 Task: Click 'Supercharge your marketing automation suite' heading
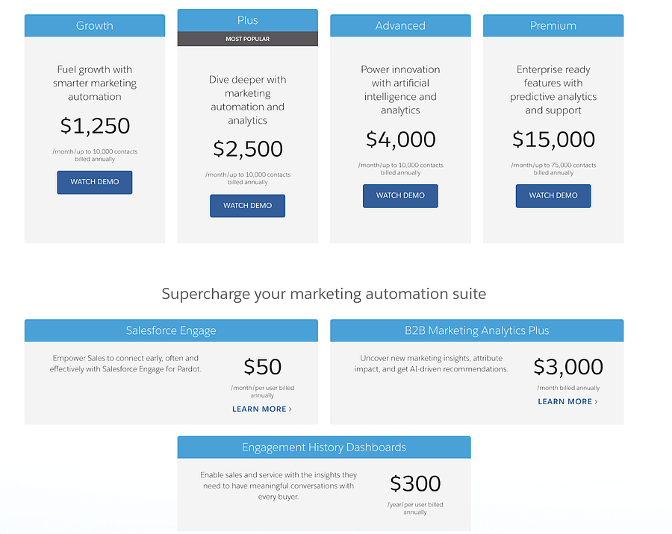pyautogui.click(x=324, y=294)
